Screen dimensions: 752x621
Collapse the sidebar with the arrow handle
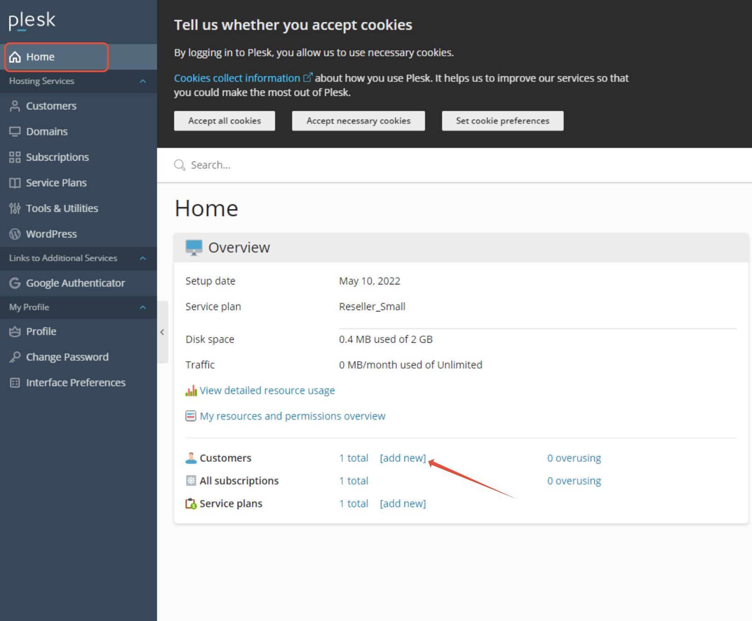[162, 332]
